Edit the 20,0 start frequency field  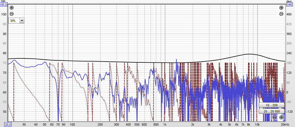click(x=8, y=124)
